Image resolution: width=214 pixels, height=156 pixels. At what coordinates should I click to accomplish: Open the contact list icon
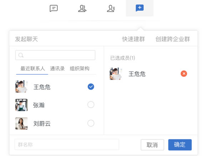[x=111, y=9]
